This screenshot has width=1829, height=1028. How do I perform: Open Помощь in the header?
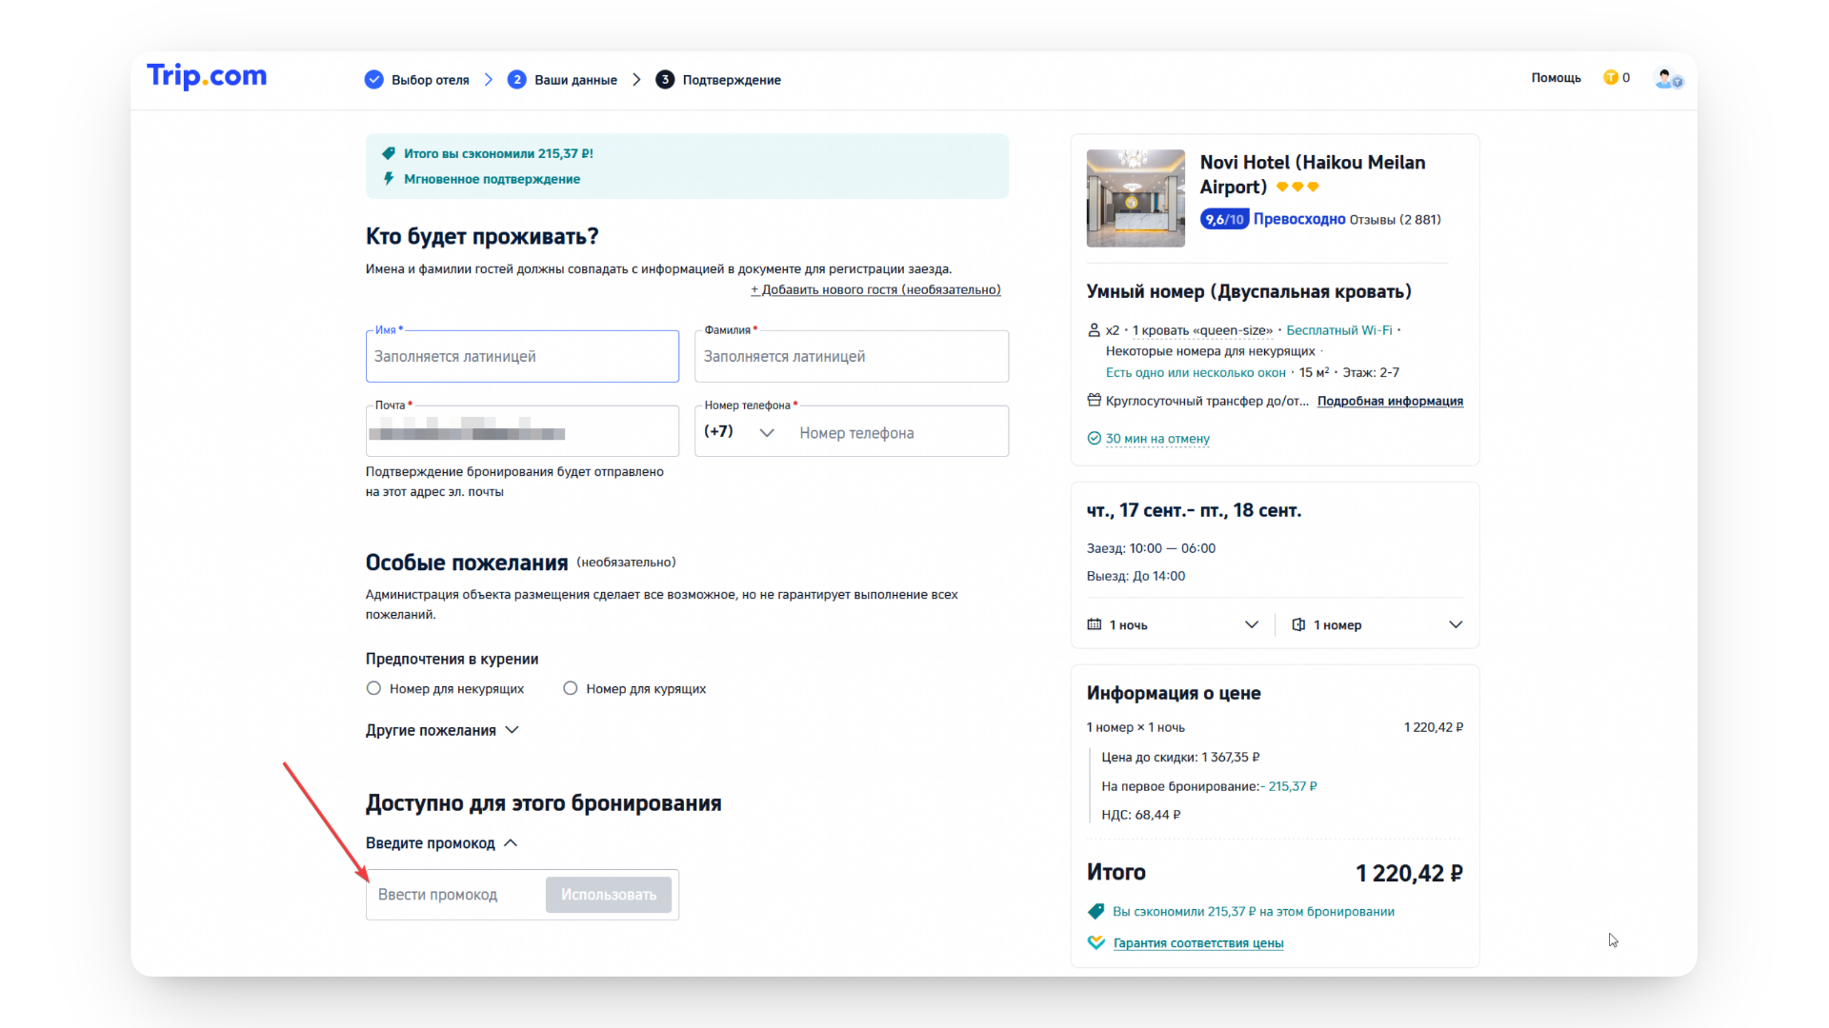(1556, 78)
